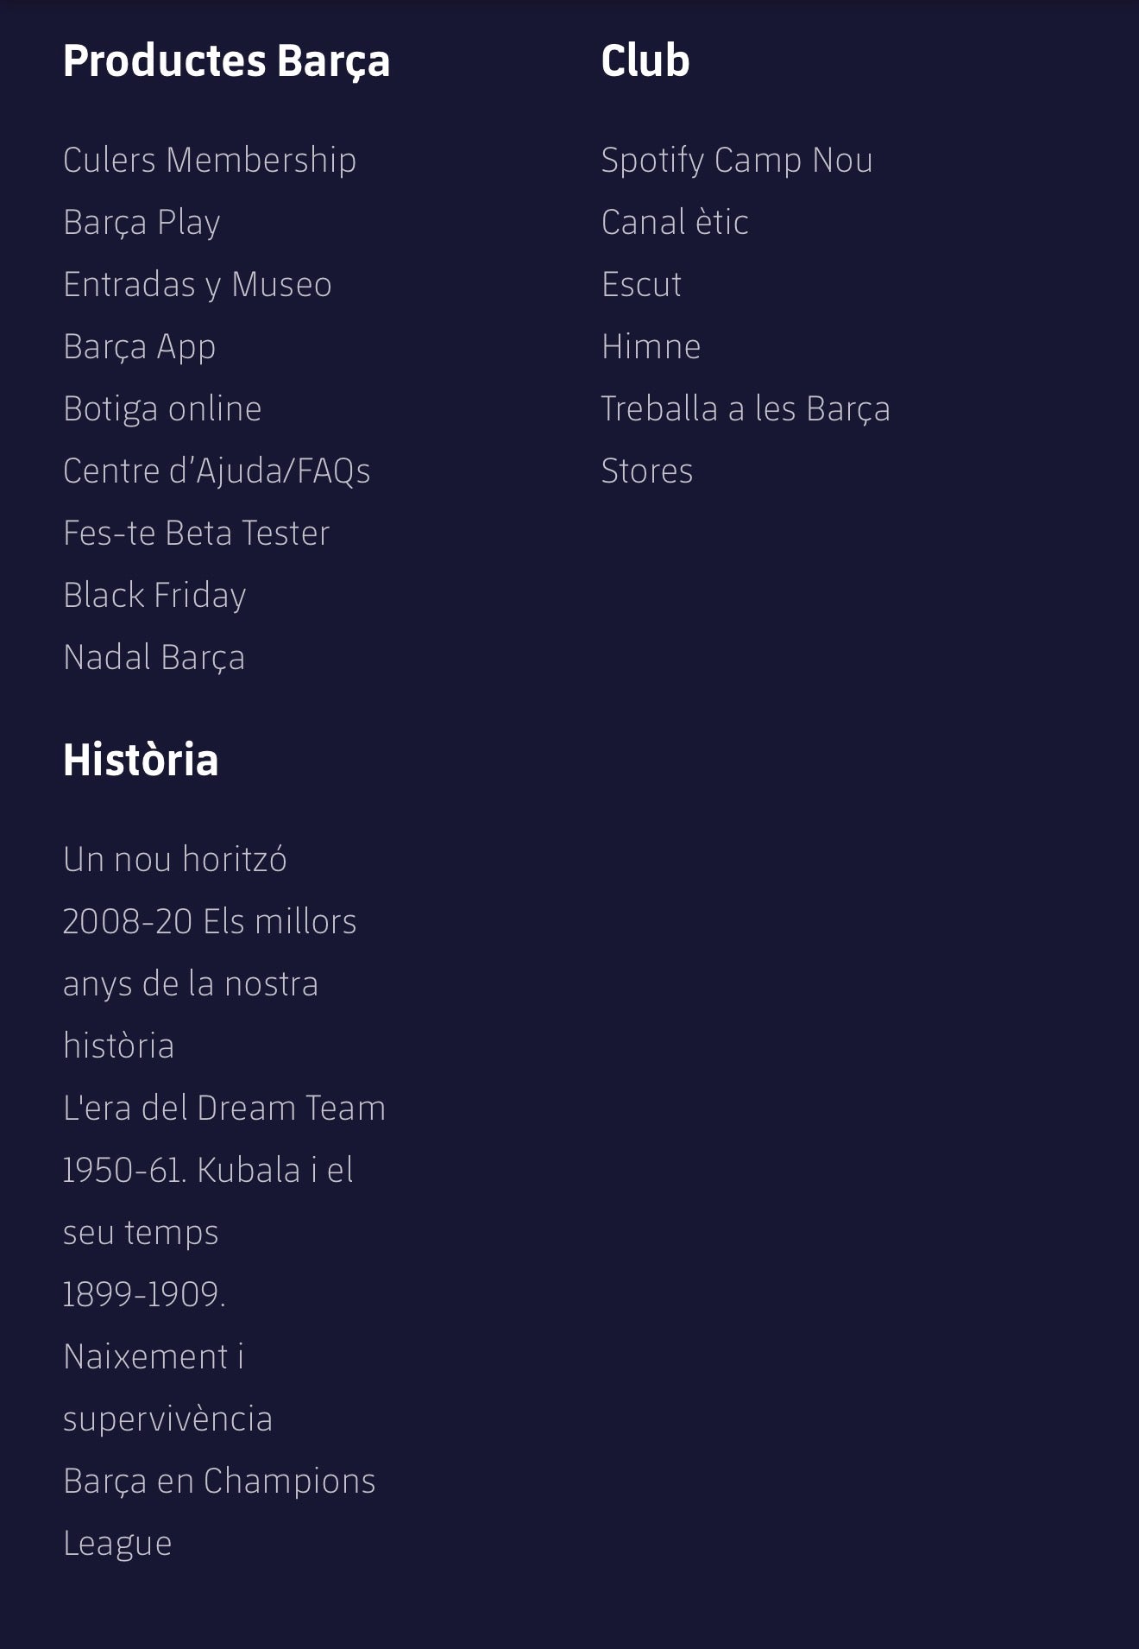
Task: Select L'era del Dream Team link
Action: tap(224, 1109)
